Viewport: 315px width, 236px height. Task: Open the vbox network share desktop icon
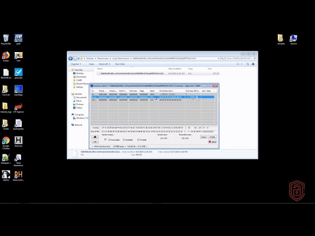(293, 39)
